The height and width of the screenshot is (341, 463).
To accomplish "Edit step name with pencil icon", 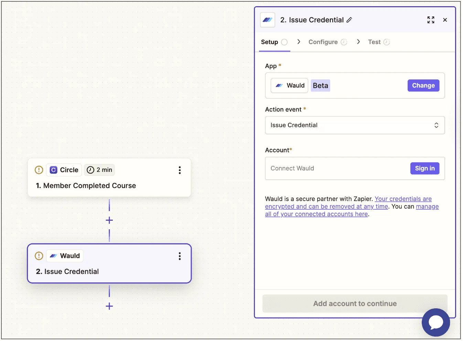I will pyautogui.click(x=349, y=20).
